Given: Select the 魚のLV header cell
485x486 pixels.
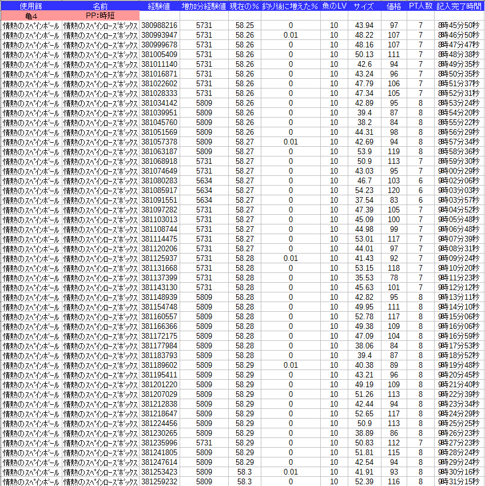Looking at the screenshot, I should [x=334, y=6].
